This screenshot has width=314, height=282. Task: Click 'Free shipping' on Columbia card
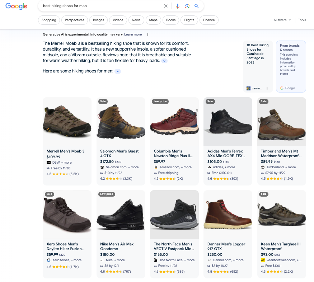pos(168,173)
